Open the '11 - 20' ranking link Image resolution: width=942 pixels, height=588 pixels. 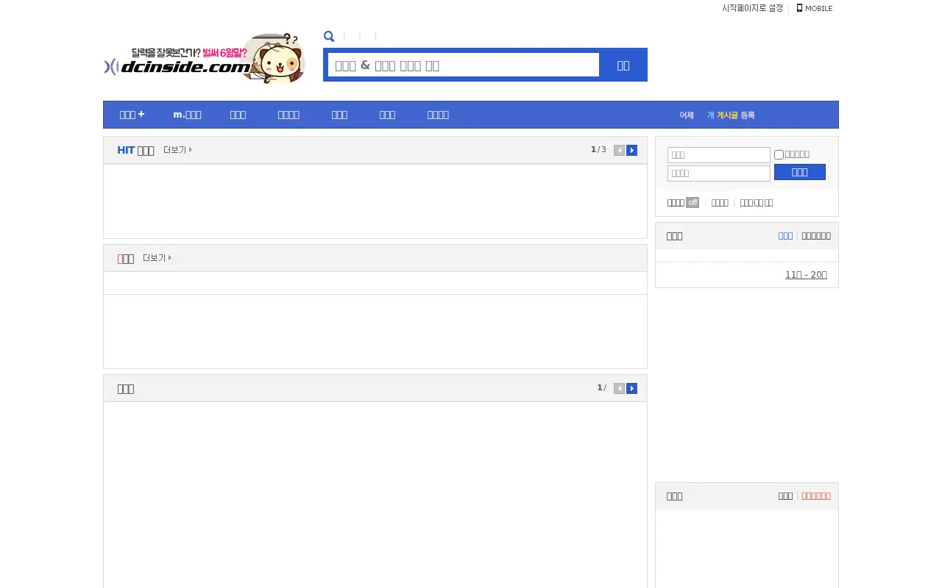[x=806, y=275]
